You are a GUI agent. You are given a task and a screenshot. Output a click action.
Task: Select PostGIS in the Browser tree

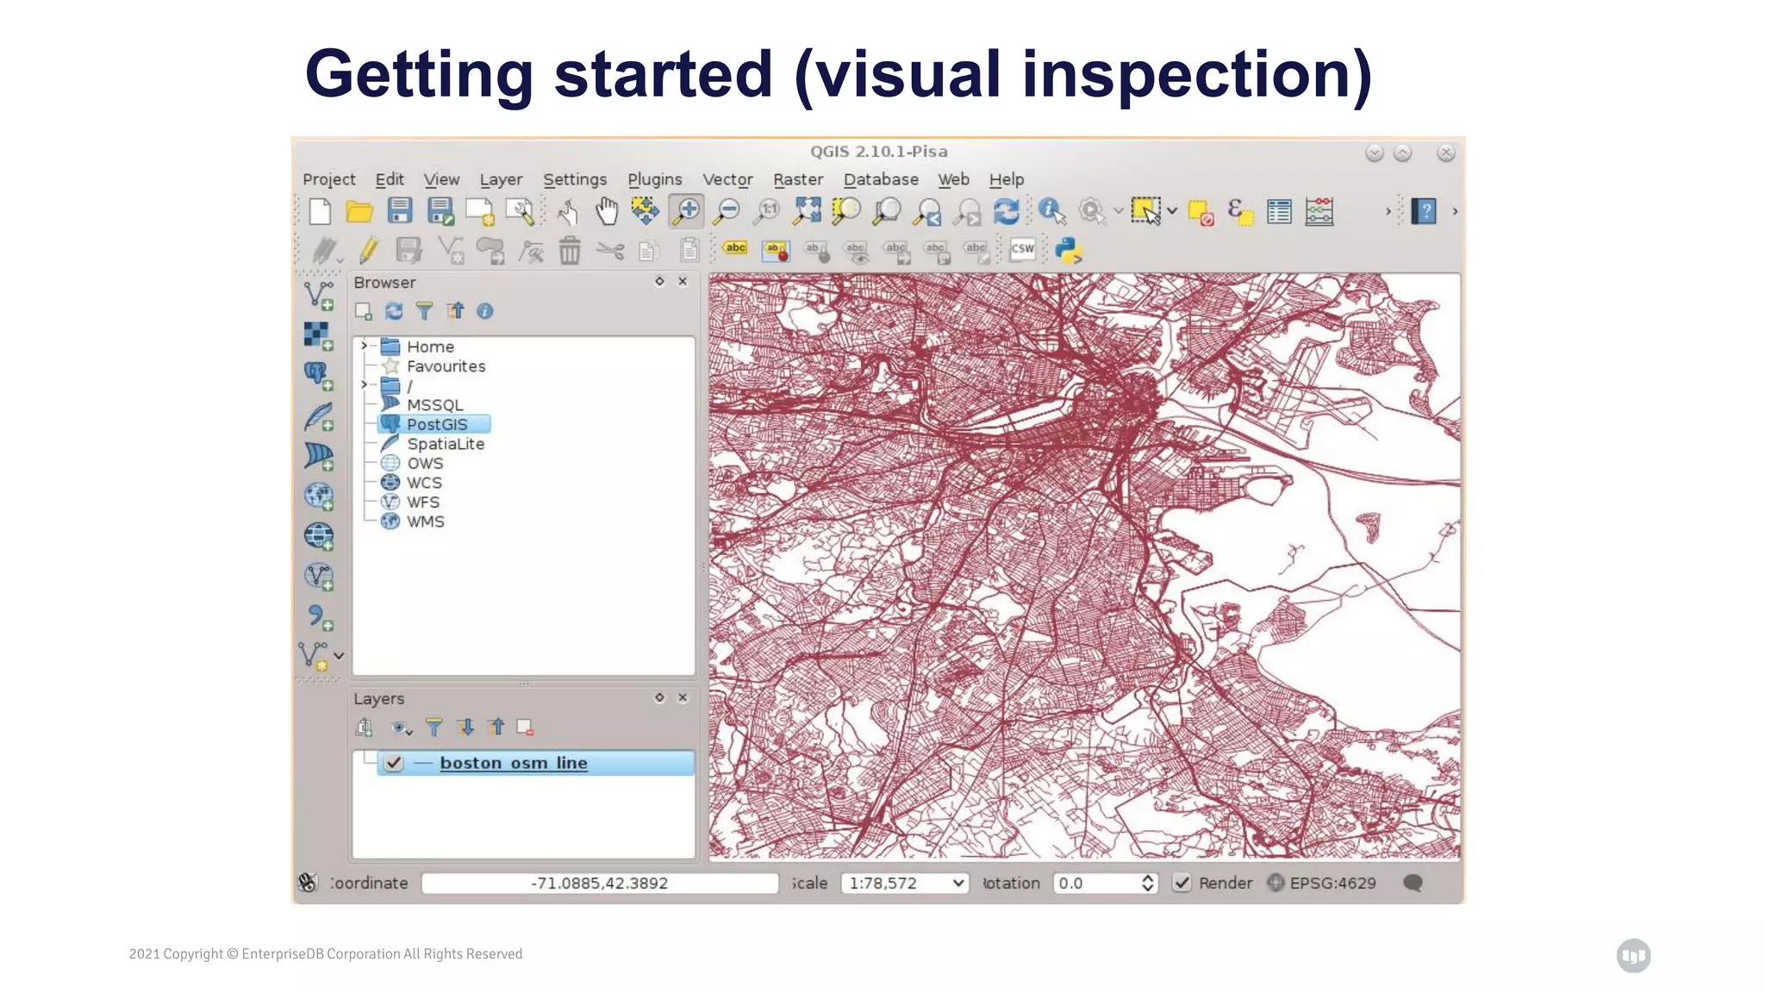(436, 424)
